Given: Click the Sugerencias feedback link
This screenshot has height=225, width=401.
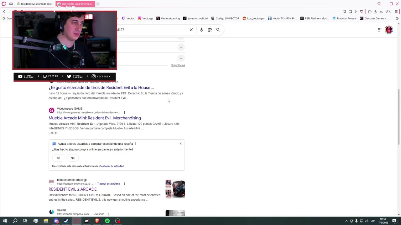Looking at the screenshot, I should point(178,65).
